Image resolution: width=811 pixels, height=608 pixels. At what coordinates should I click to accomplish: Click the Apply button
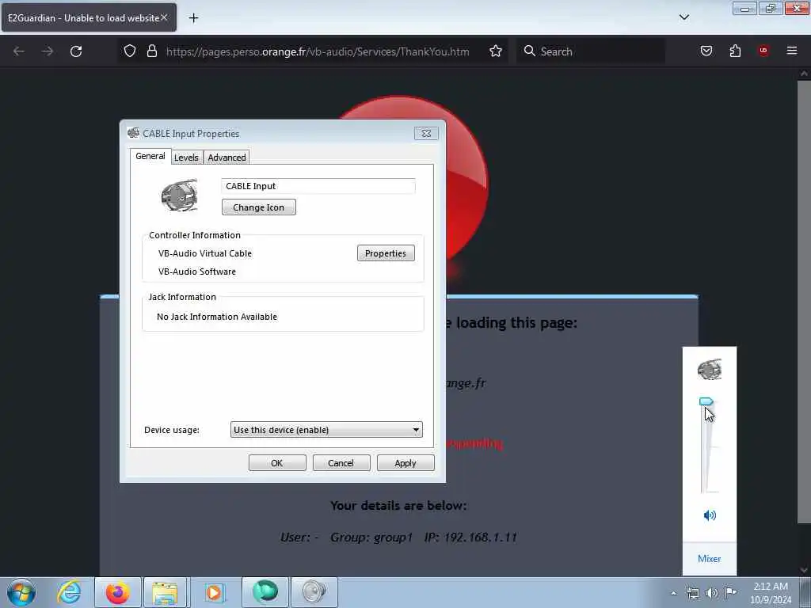(x=405, y=462)
